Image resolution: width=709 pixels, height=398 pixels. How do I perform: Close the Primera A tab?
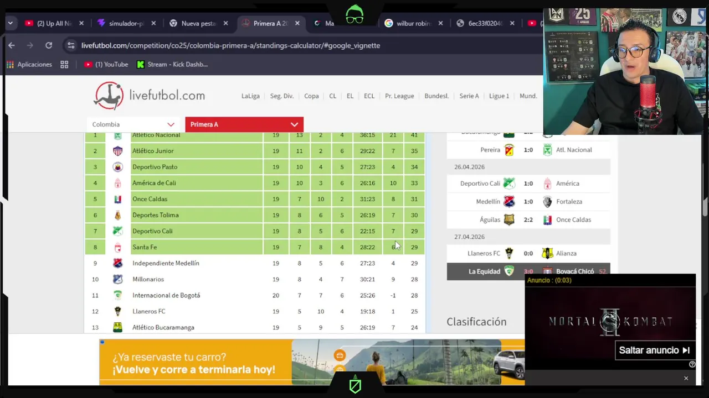[297, 23]
